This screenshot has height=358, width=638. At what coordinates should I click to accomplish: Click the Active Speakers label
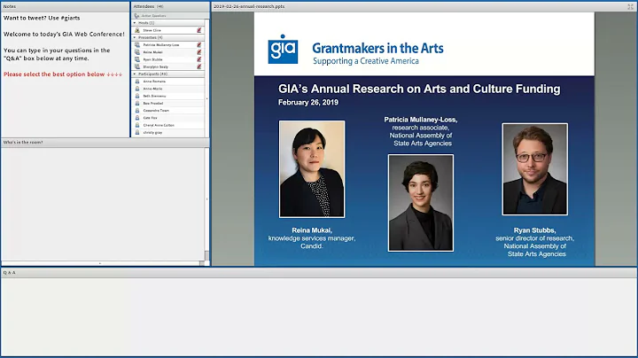coord(154,15)
